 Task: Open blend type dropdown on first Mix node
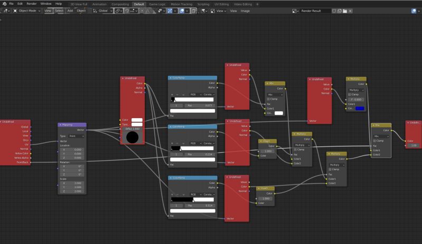click(275, 95)
